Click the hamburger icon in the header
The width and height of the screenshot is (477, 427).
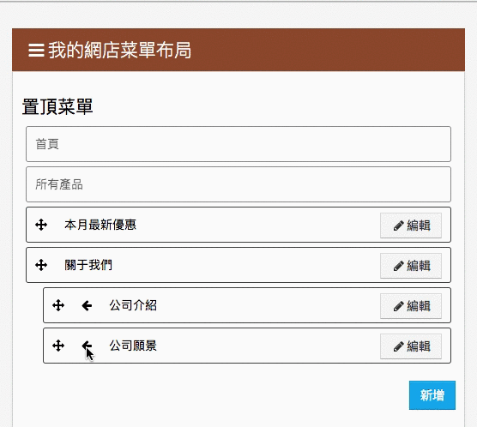pyautogui.click(x=36, y=51)
